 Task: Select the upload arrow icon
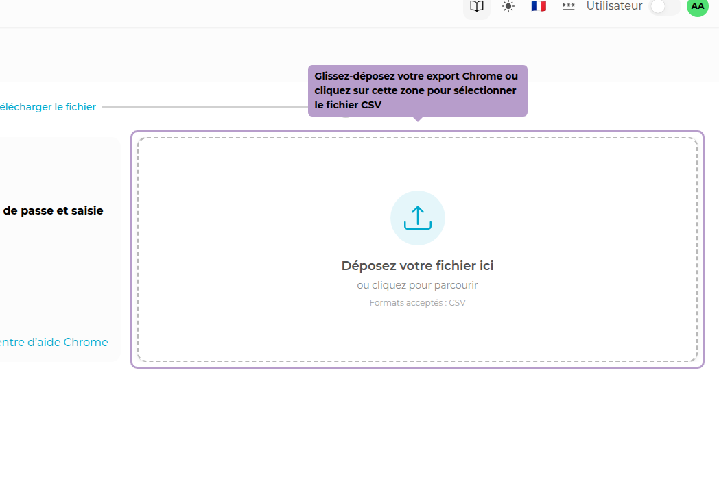pos(417,217)
